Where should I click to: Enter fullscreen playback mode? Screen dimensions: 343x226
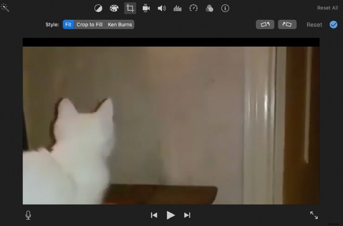pos(314,215)
